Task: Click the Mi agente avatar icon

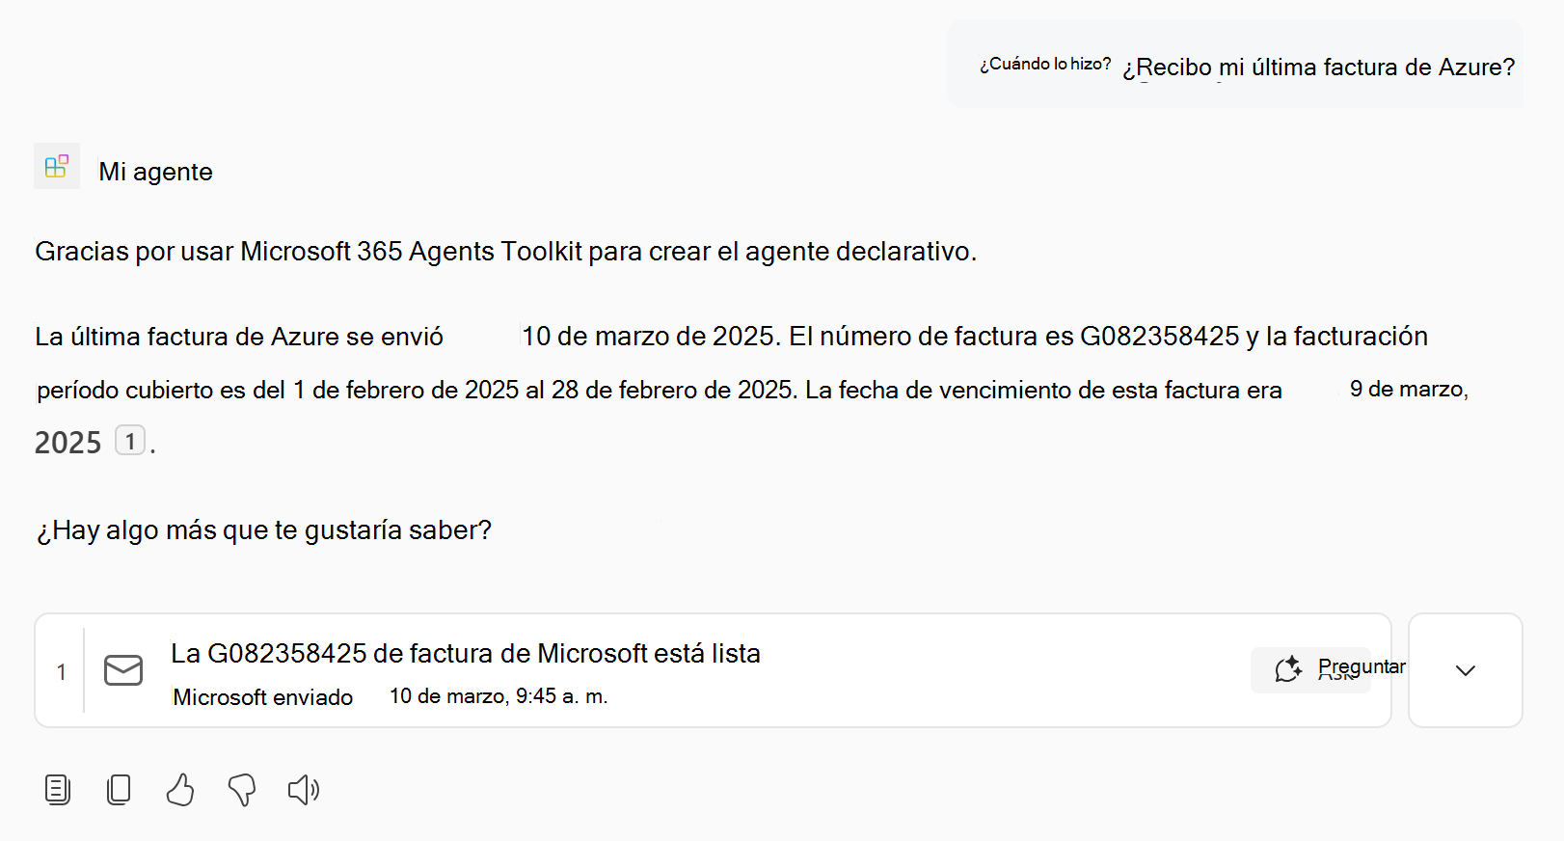Action: click(x=56, y=166)
